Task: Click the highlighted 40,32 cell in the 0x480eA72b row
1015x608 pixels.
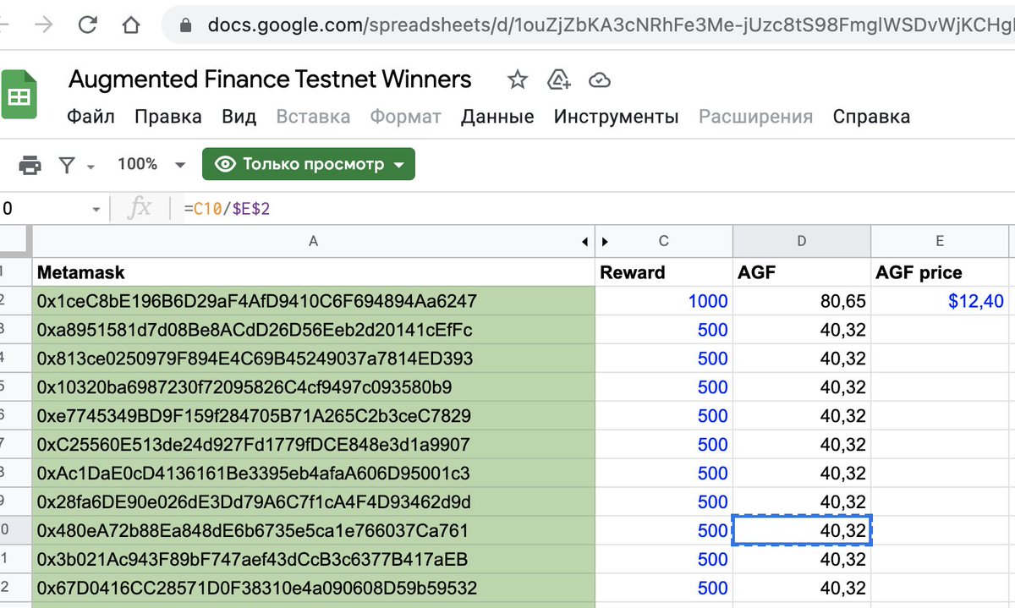Action: (x=802, y=531)
